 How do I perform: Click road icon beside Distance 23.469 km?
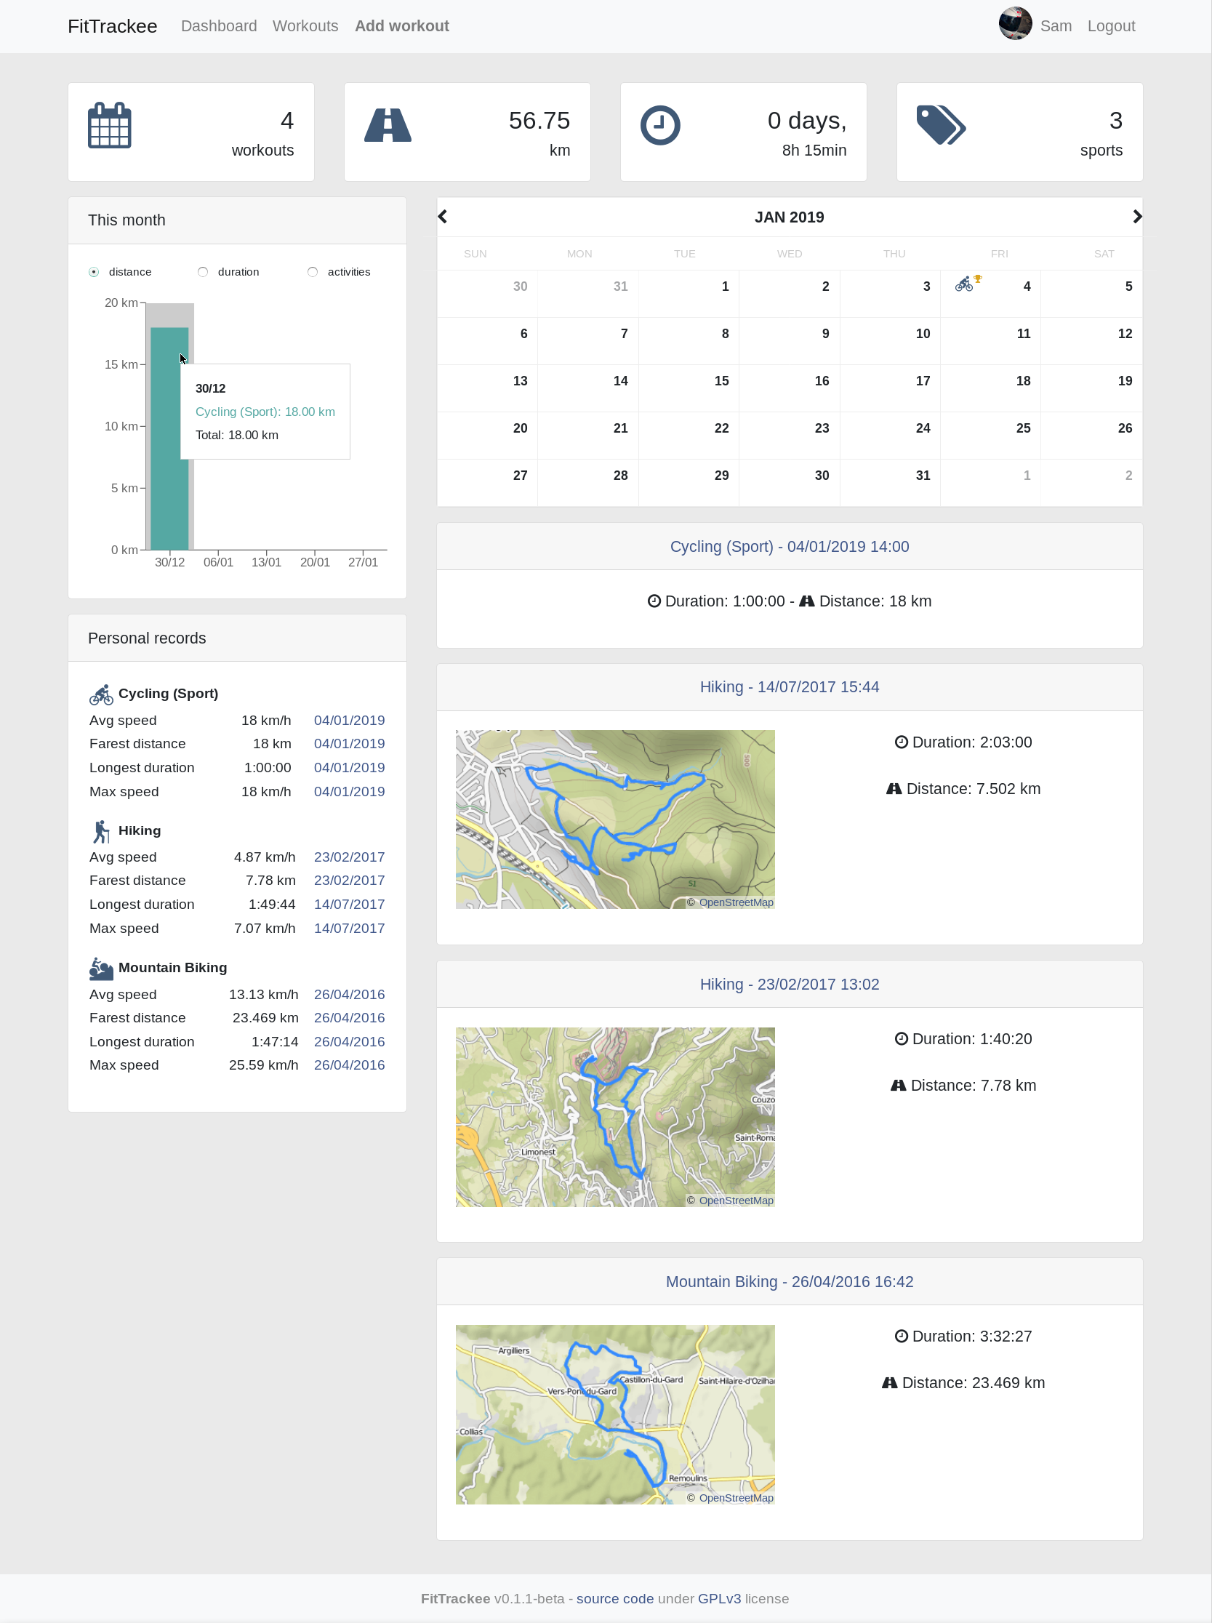click(x=889, y=1383)
